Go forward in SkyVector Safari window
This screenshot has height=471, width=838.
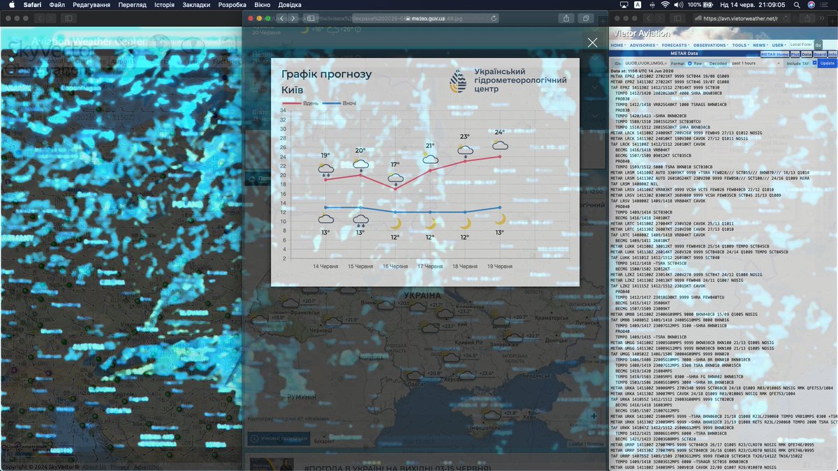52,18
